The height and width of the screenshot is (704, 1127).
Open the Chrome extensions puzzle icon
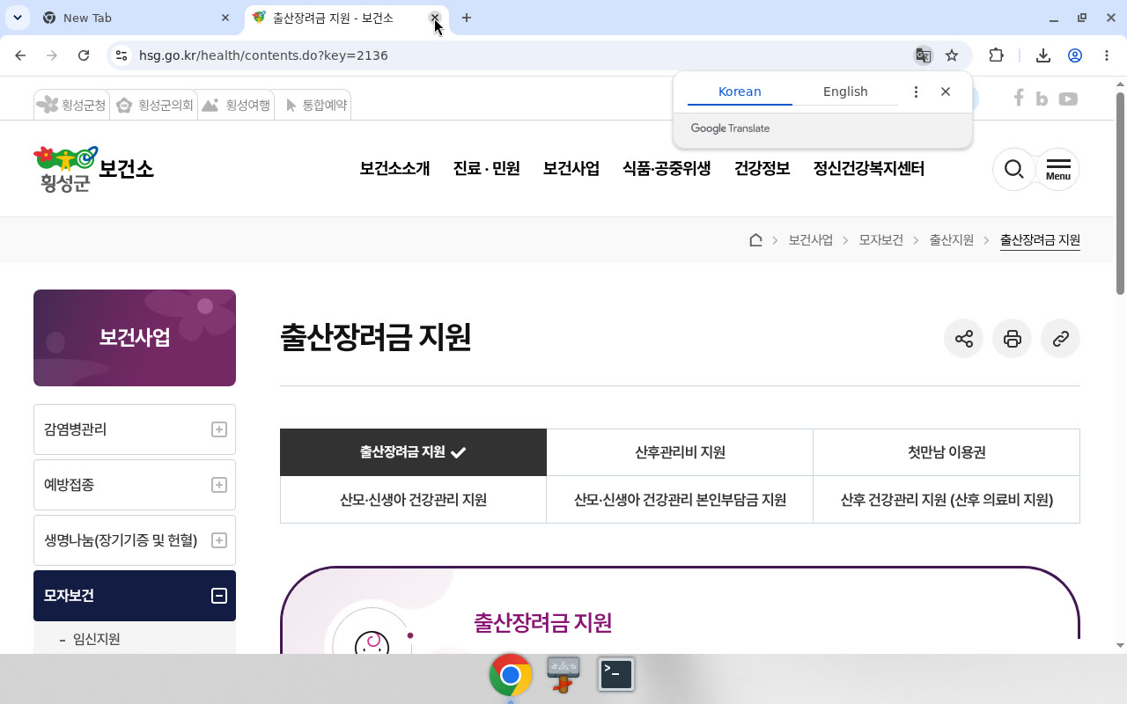click(x=996, y=55)
